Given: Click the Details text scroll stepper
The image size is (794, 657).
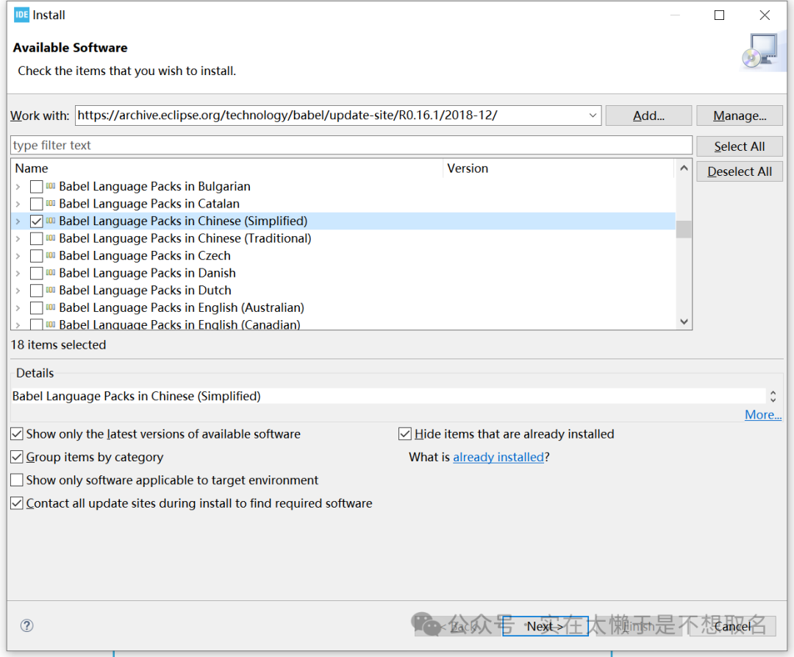Looking at the screenshot, I should click(x=773, y=396).
